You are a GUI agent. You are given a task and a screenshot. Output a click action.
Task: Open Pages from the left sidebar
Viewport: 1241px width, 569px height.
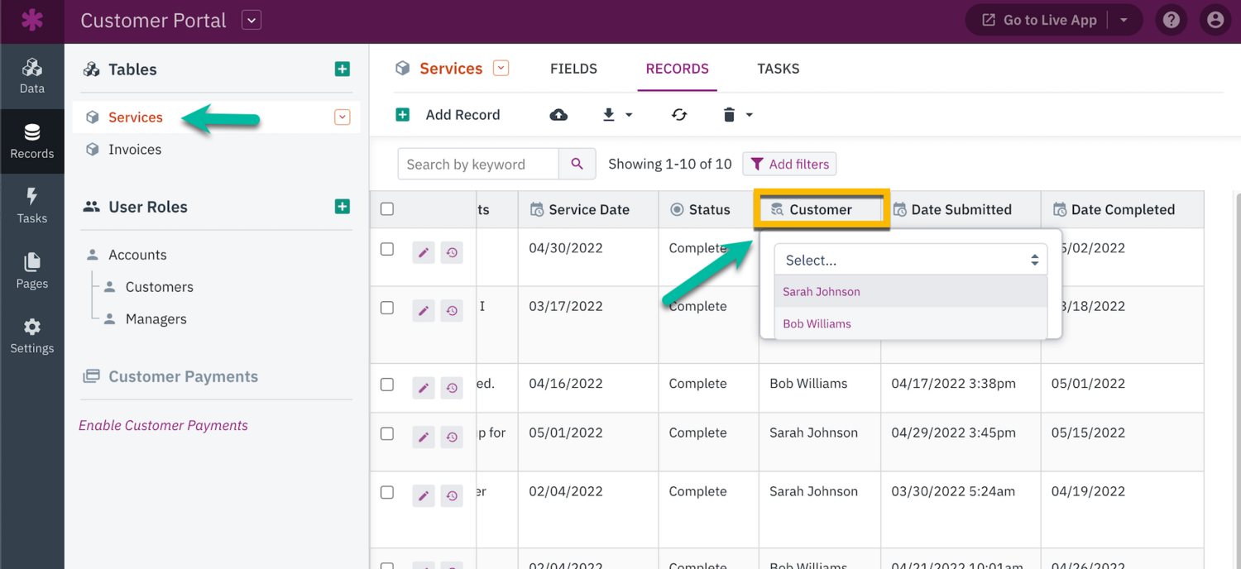(31, 270)
